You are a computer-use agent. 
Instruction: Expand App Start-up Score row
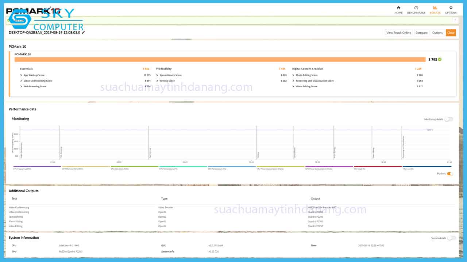[22, 75]
